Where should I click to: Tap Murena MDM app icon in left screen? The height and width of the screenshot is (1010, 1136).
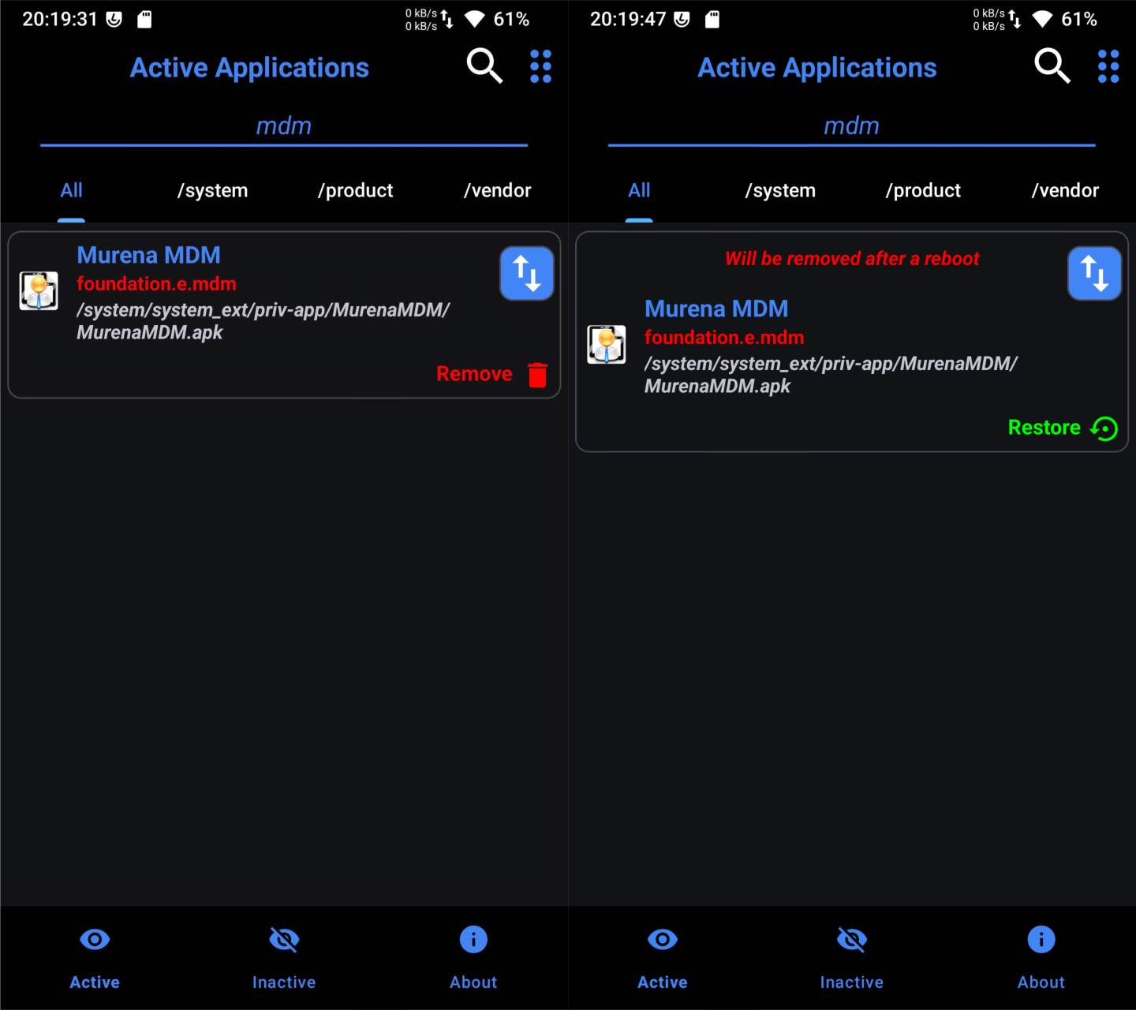coord(39,291)
